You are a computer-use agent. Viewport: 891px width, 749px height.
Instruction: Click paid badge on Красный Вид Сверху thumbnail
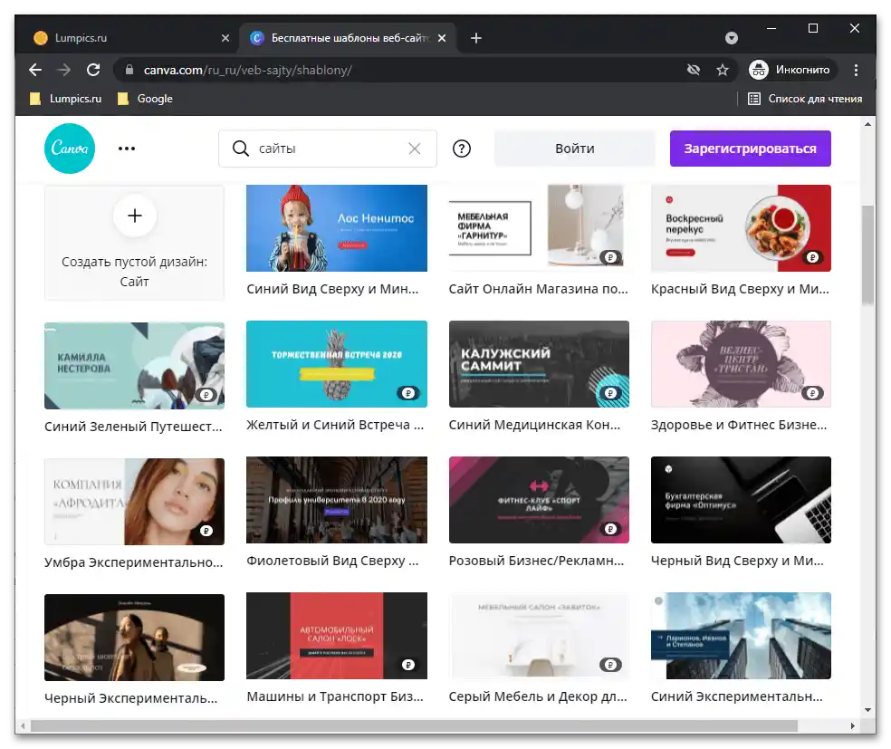pyautogui.click(x=812, y=257)
